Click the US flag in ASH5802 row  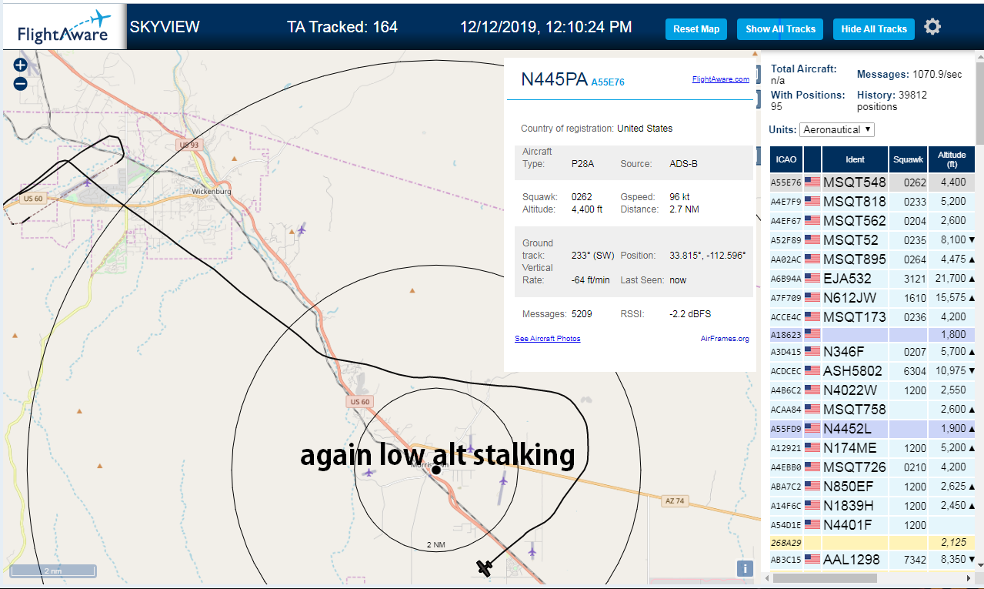tap(812, 371)
